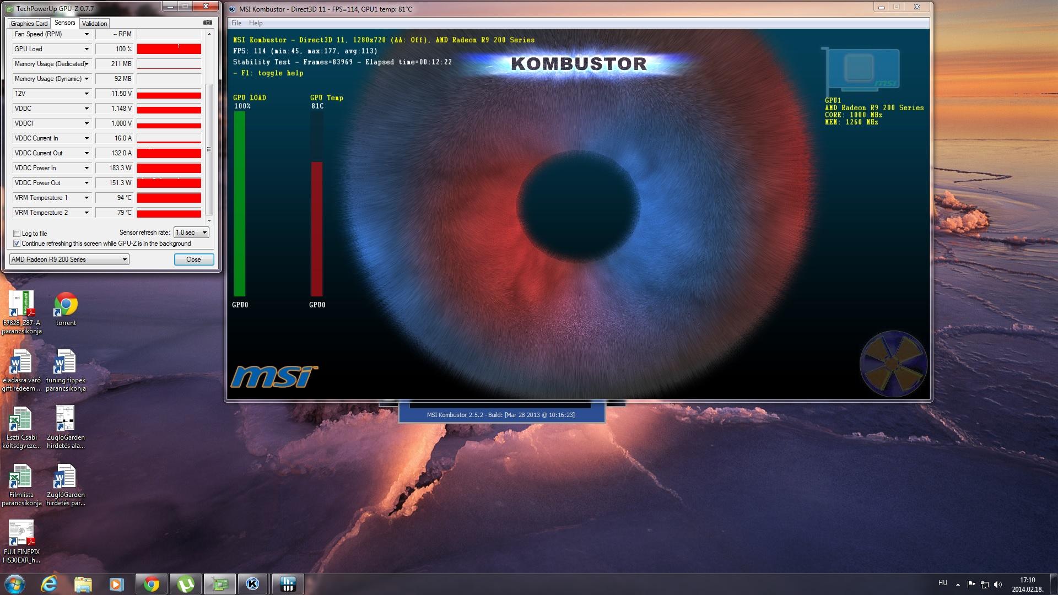Expand the 12V sensor dropdown
Screen dimensions: 1058x595
click(x=87, y=94)
